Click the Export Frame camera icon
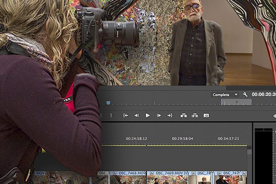 [206, 115]
